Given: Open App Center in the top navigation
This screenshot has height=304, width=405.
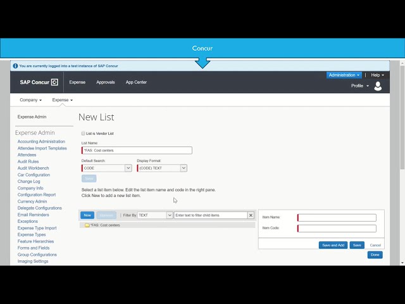Looking at the screenshot, I should pyautogui.click(x=136, y=82).
